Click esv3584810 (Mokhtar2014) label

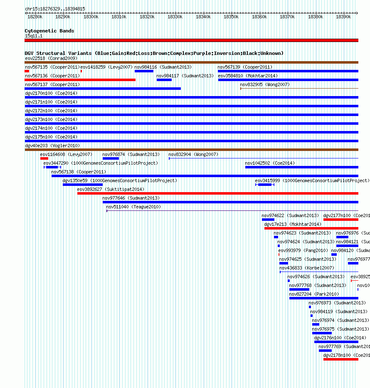point(248,76)
